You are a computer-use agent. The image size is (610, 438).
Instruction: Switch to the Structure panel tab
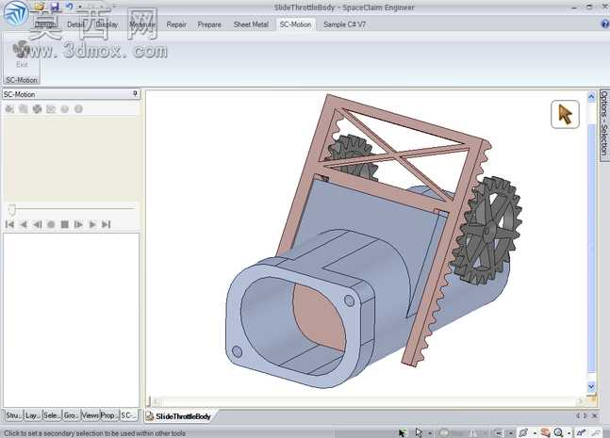click(x=13, y=415)
